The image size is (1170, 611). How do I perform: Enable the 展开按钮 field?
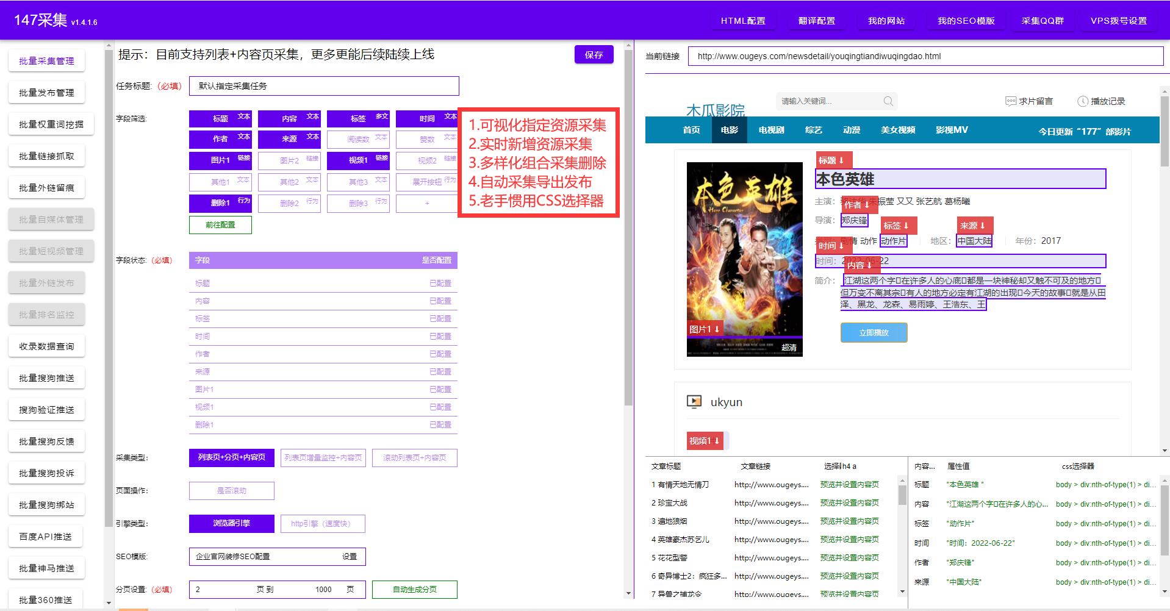click(426, 182)
